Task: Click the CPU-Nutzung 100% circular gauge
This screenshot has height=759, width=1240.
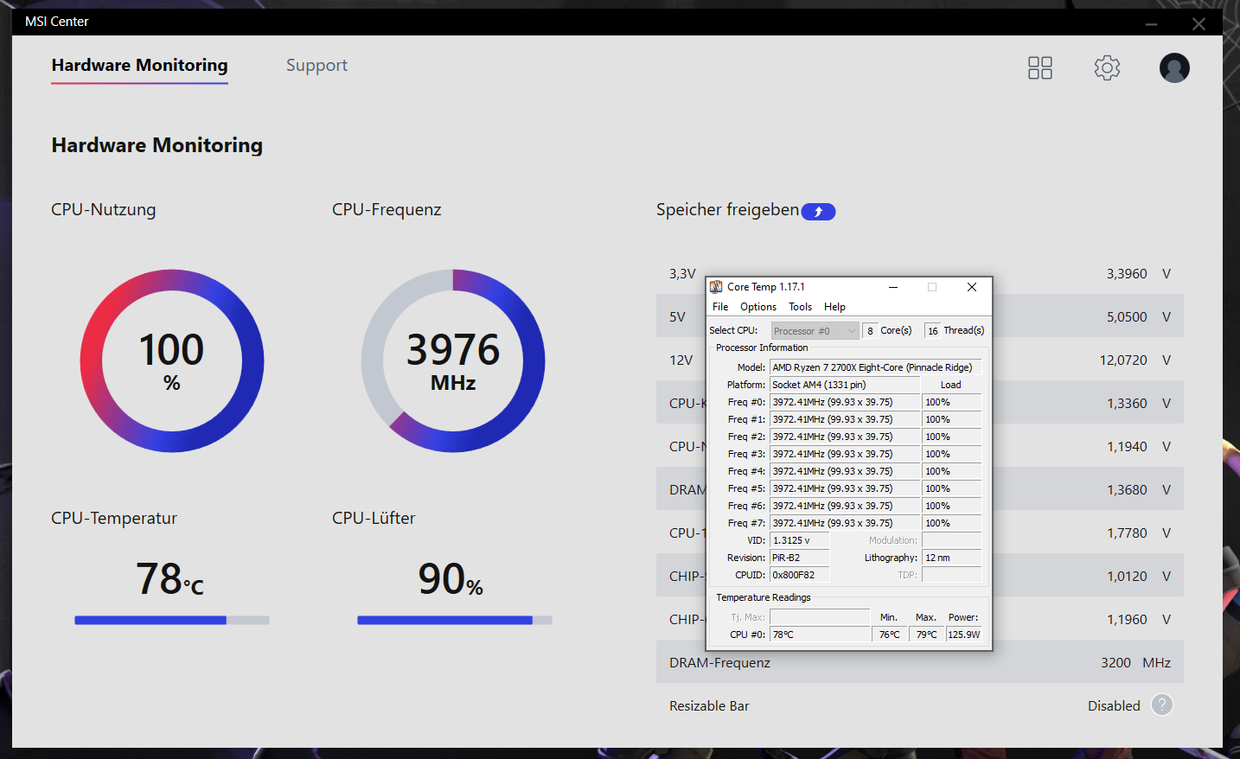Action: pyautogui.click(x=172, y=360)
